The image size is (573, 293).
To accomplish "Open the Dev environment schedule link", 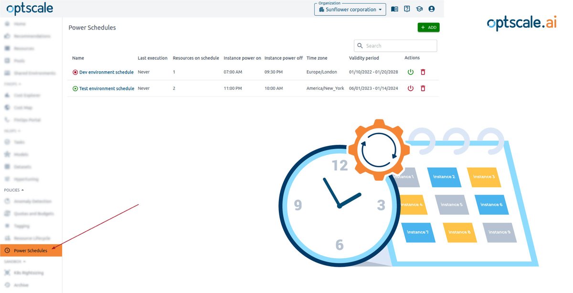I will (x=106, y=72).
